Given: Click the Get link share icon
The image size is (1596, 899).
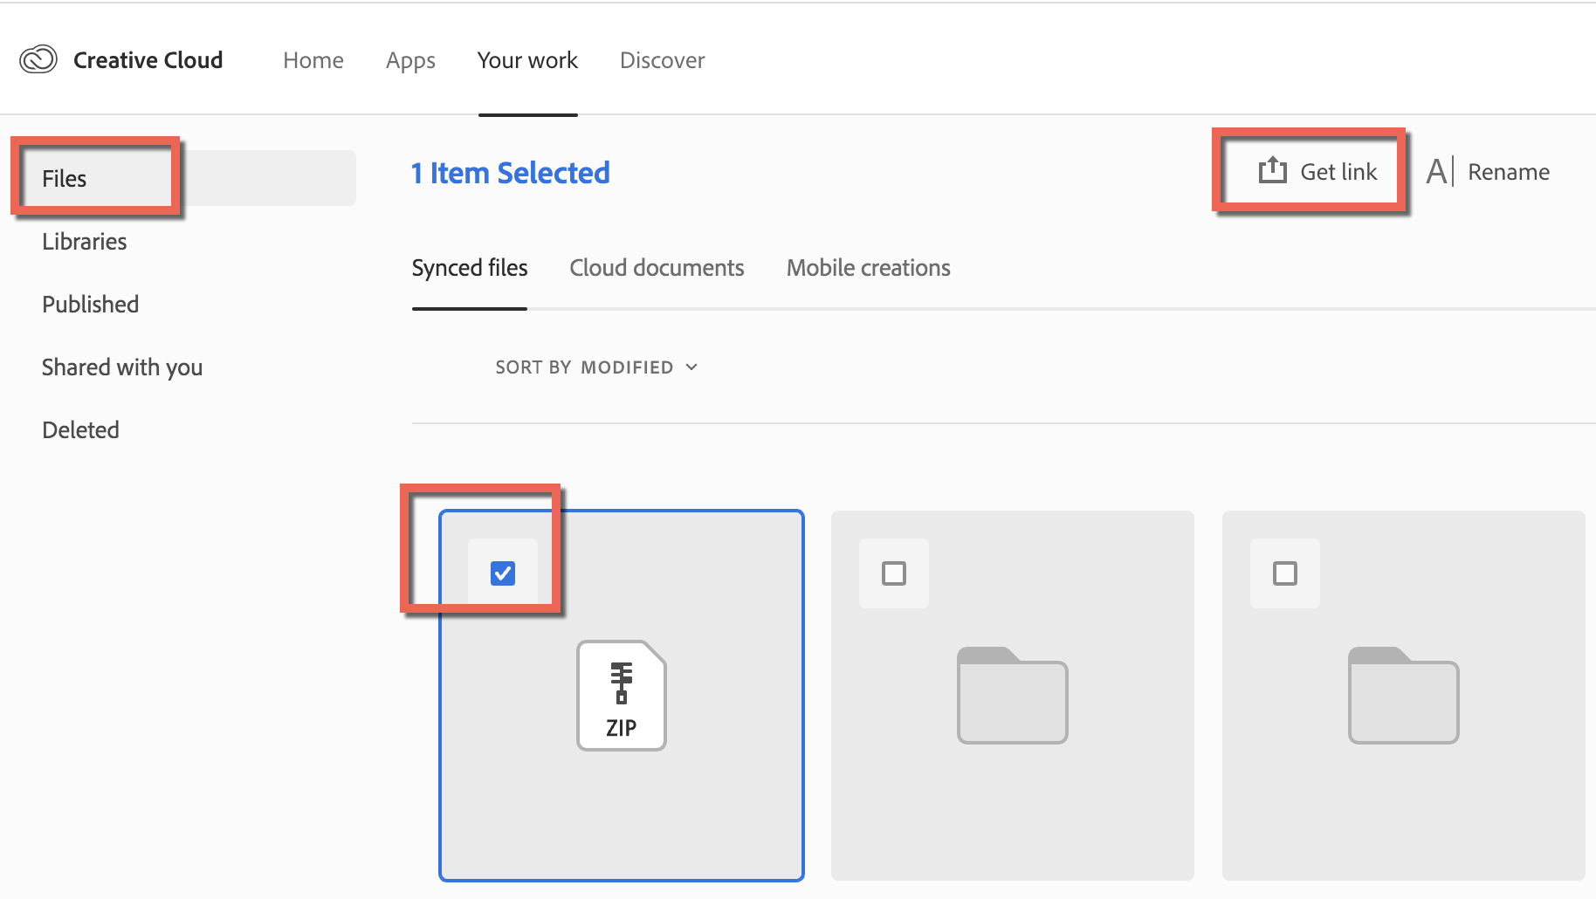Looking at the screenshot, I should (x=1272, y=171).
